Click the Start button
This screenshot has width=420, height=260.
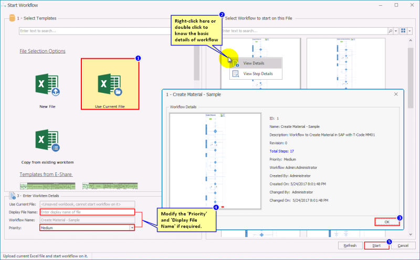point(376,245)
